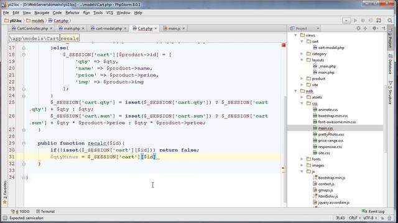Image resolution: width=398 pixels, height=223 pixels.
Task: Switch to cart-modal.php editor tab
Action: coord(109,28)
